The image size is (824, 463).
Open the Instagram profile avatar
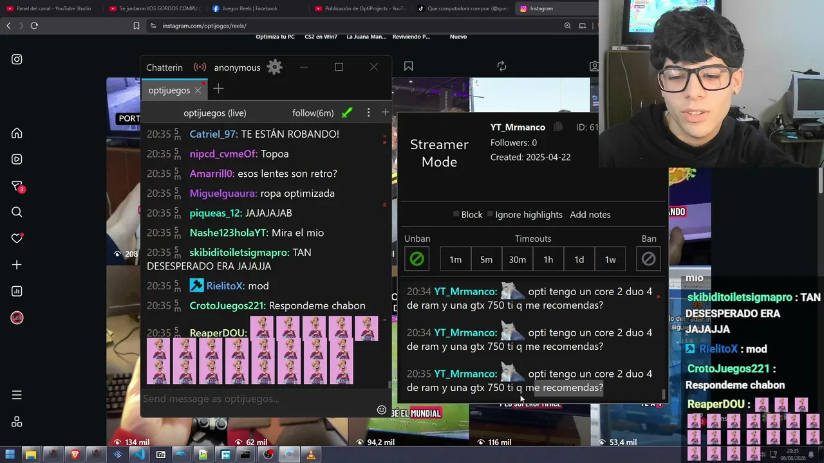pyautogui.click(x=17, y=318)
